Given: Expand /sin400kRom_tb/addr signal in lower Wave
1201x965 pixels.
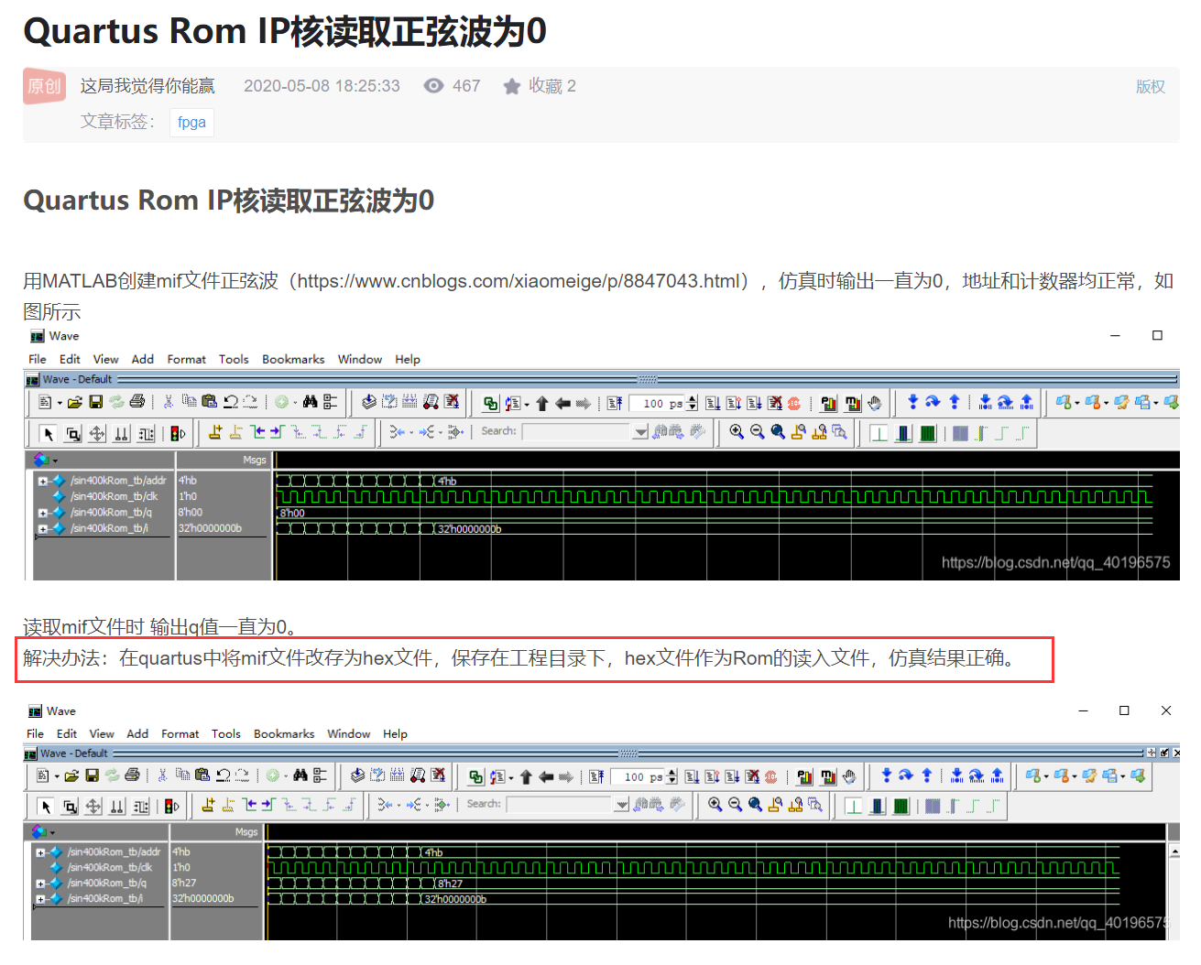Looking at the screenshot, I should tap(40, 852).
